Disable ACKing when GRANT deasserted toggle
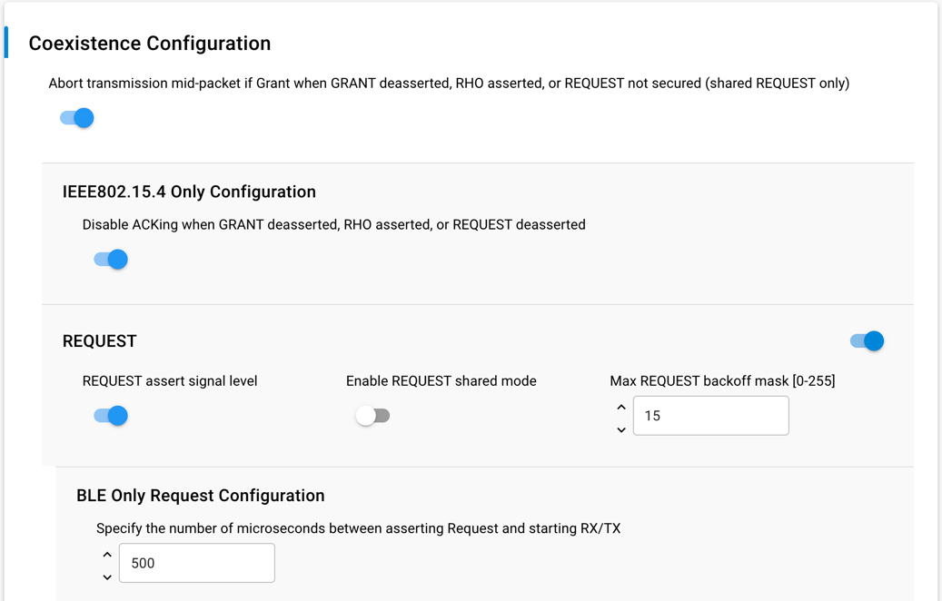The width and height of the screenshot is (942, 601). [x=111, y=260]
